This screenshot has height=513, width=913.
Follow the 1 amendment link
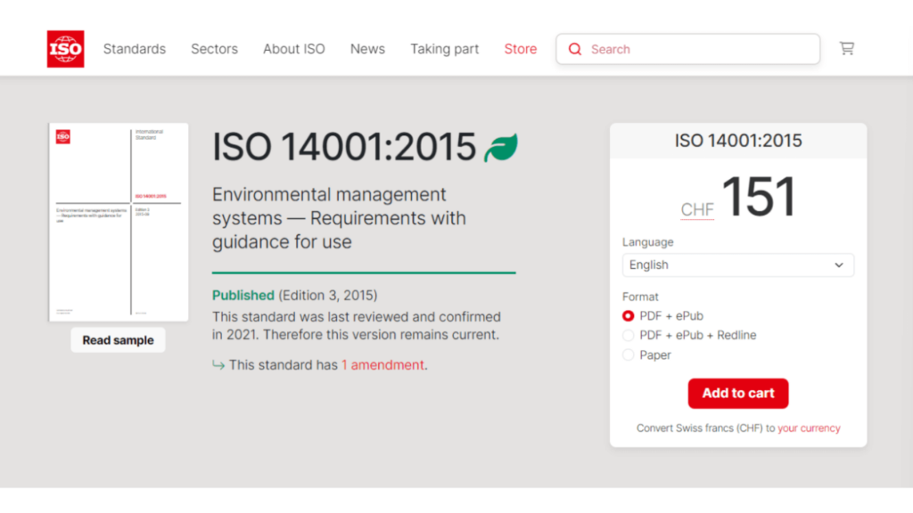(382, 365)
